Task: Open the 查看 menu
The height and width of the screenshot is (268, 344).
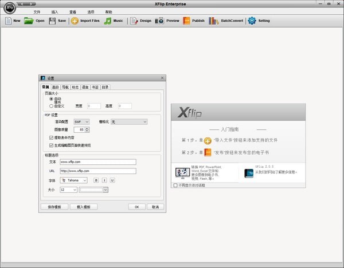Action: coord(73,12)
